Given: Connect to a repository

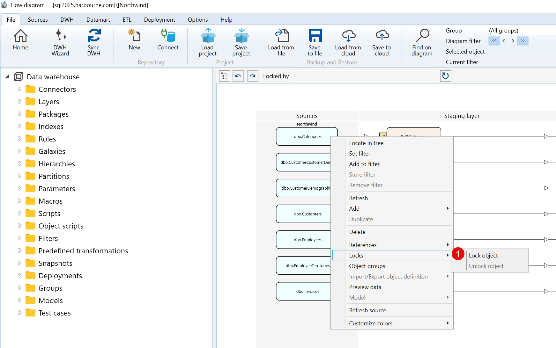Looking at the screenshot, I should 168,40.
